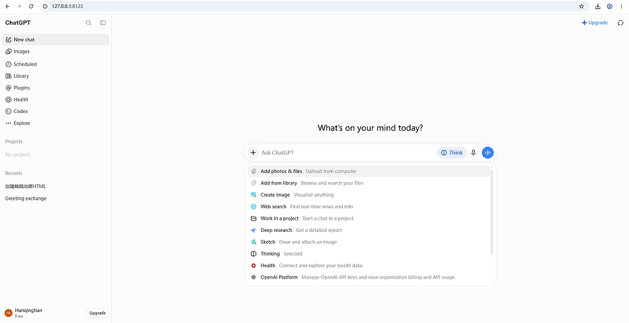
Task: Collapse the sidebar with panel icon
Action: pos(103,23)
